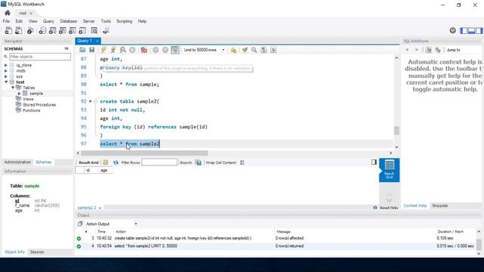This screenshot has height=272, width=484.
Task: Open the Database menu
Action: pyautogui.click(x=68, y=21)
